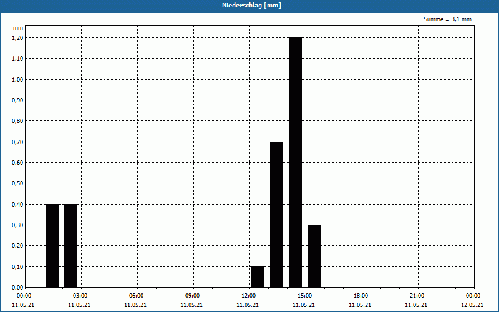The width and height of the screenshot is (499, 312).
Task: Click the 12.05.21 date label
Action: (x=472, y=305)
